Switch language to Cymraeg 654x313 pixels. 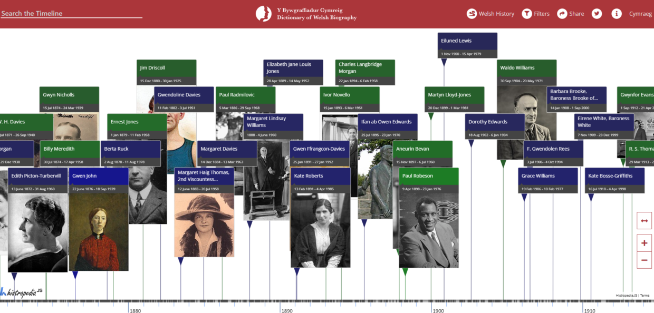coord(640,14)
